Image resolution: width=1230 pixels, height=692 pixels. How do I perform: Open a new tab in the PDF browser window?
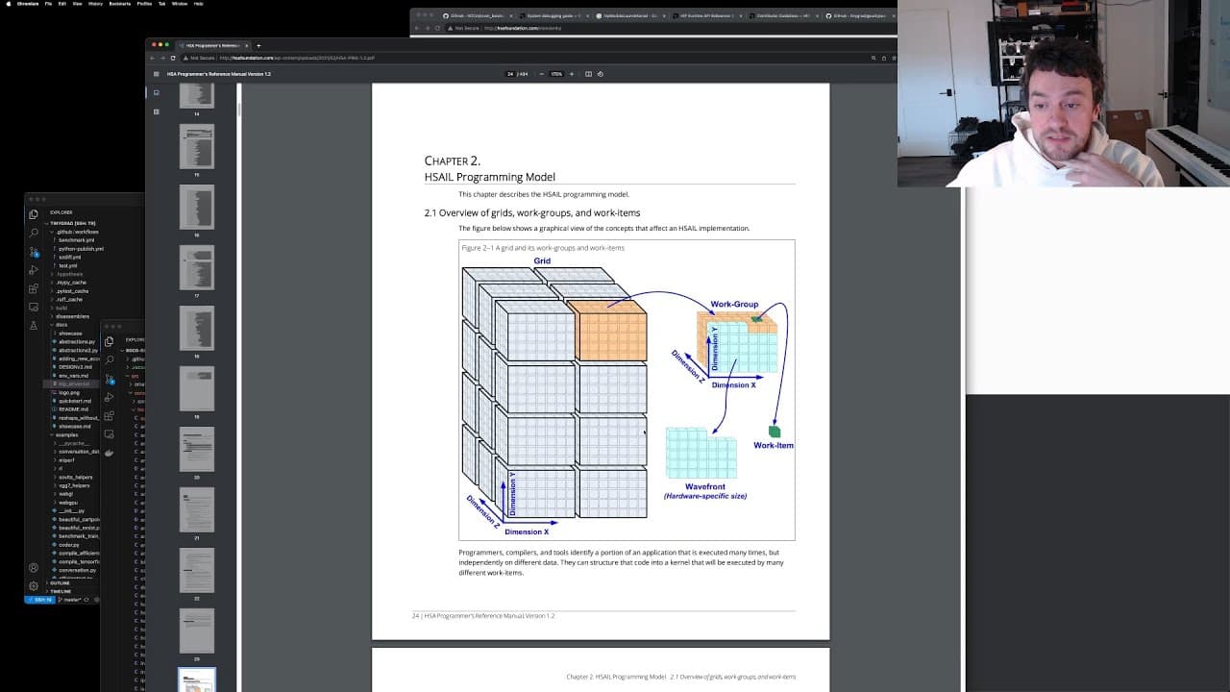click(x=258, y=45)
